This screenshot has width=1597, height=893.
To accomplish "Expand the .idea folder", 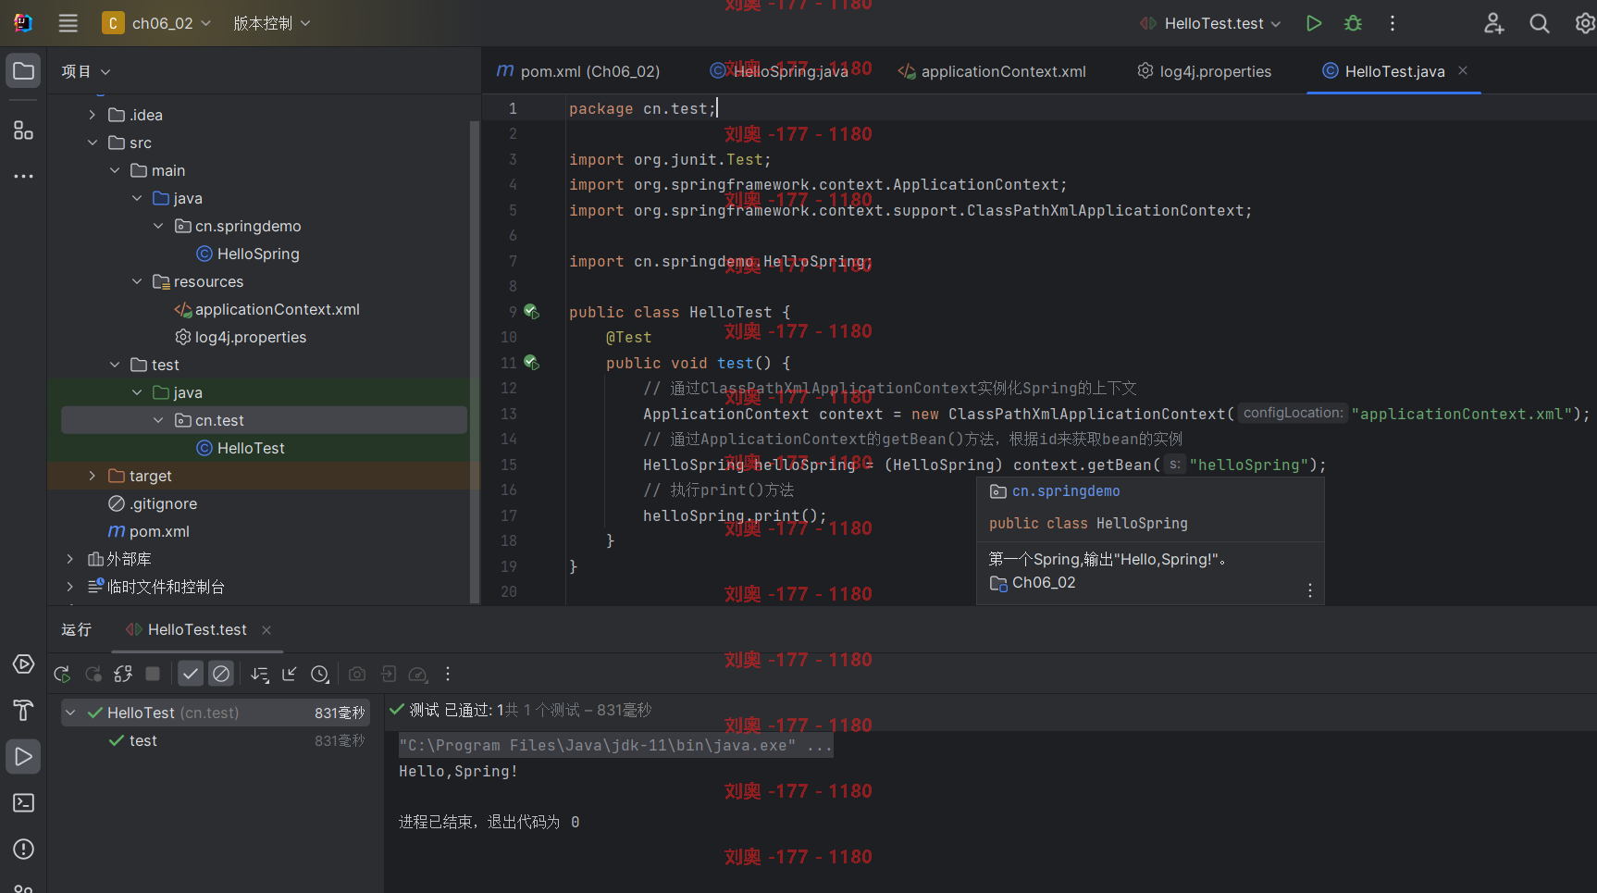I will (x=92, y=115).
